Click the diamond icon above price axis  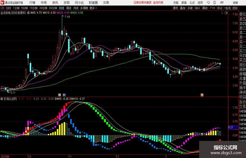pyautogui.click(x=222, y=13)
